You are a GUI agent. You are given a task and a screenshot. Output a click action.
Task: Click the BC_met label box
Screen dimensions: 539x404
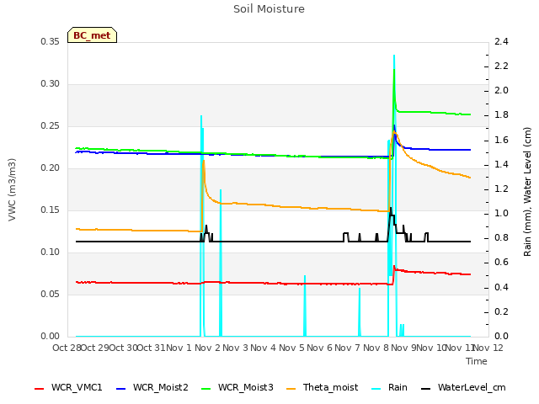pyautogui.click(x=92, y=35)
